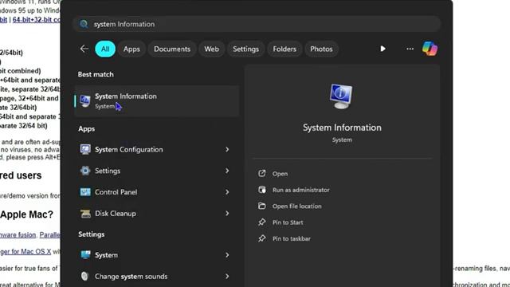Image resolution: width=510 pixels, height=287 pixels.
Task: Click the Open action icon
Action: pos(262,174)
